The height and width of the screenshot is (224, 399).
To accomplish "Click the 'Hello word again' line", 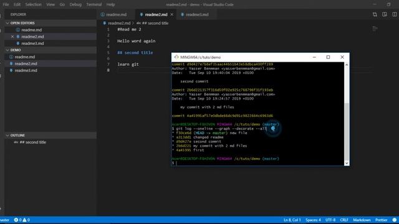I will [136, 41].
